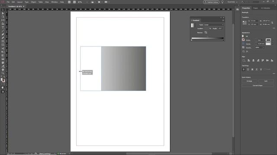Select the Direct Selection tool
This screenshot has width=277, height=155.
click(x=3, y=13)
